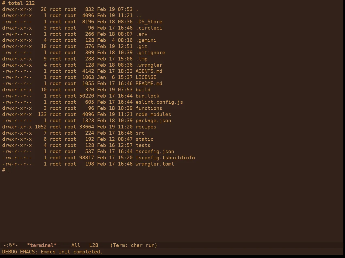The width and height of the screenshot is (345, 258).
Task: Click the -:%*- buffer status indicator
Action: point(11,245)
